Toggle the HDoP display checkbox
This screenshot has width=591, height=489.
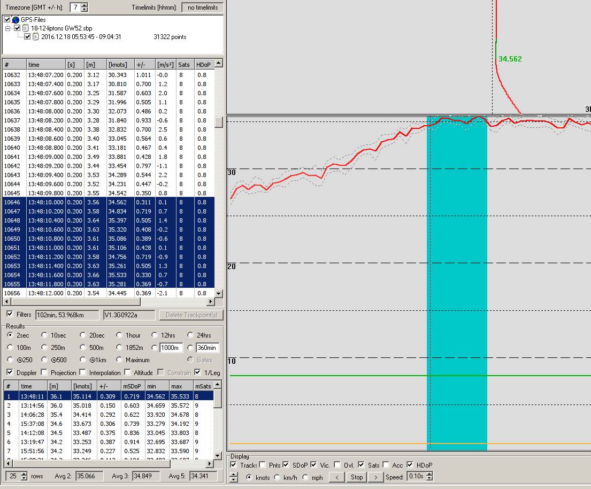[x=410, y=465]
